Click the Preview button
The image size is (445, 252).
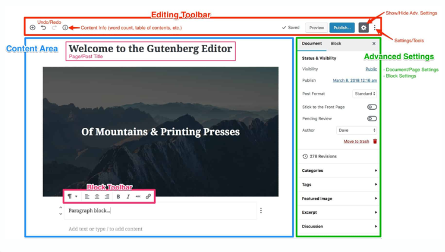pos(317,27)
